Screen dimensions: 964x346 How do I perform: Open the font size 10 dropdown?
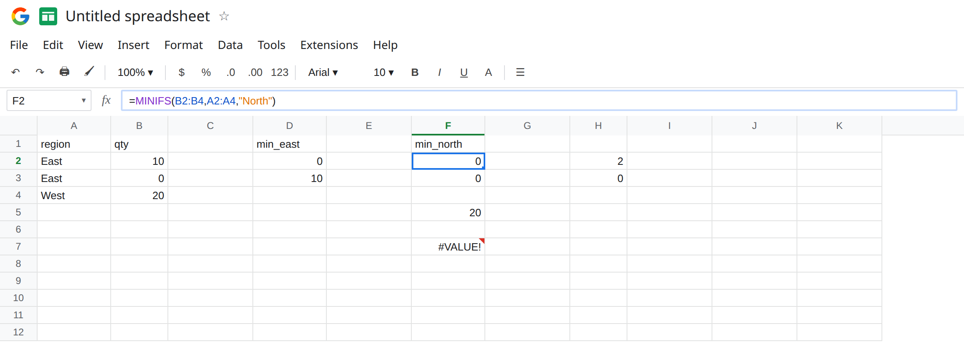point(384,72)
